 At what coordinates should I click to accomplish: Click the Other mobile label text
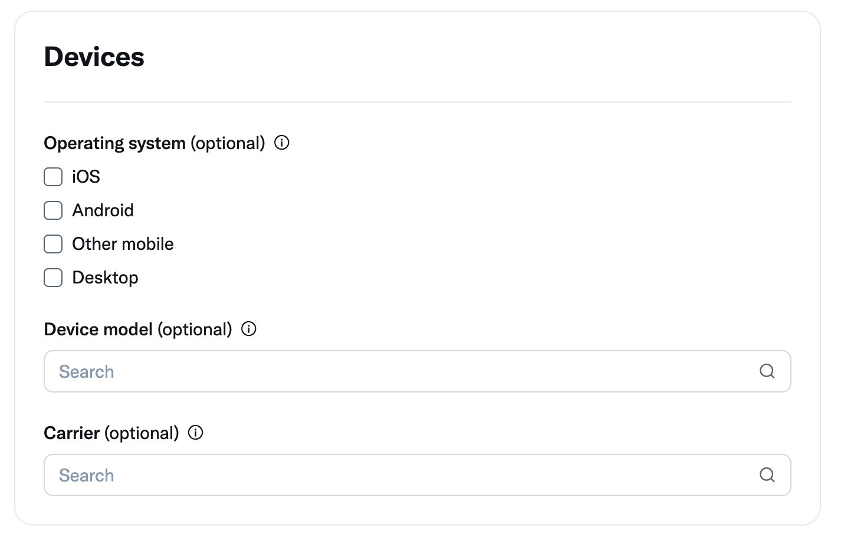click(123, 244)
